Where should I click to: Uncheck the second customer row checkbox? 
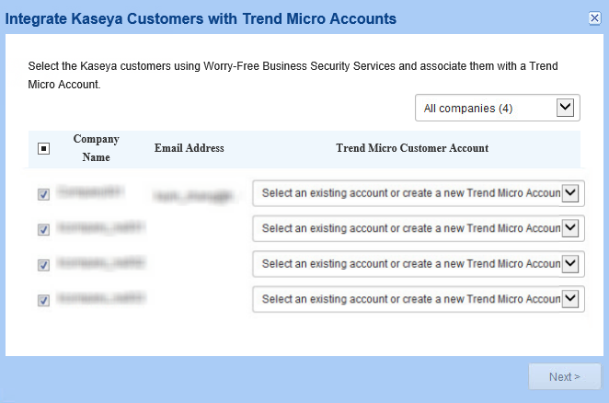pyautogui.click(x=43, y=229)
